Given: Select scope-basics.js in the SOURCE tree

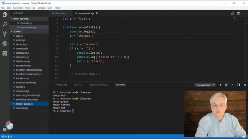Looking at the screenshot, I should point(29,104).
